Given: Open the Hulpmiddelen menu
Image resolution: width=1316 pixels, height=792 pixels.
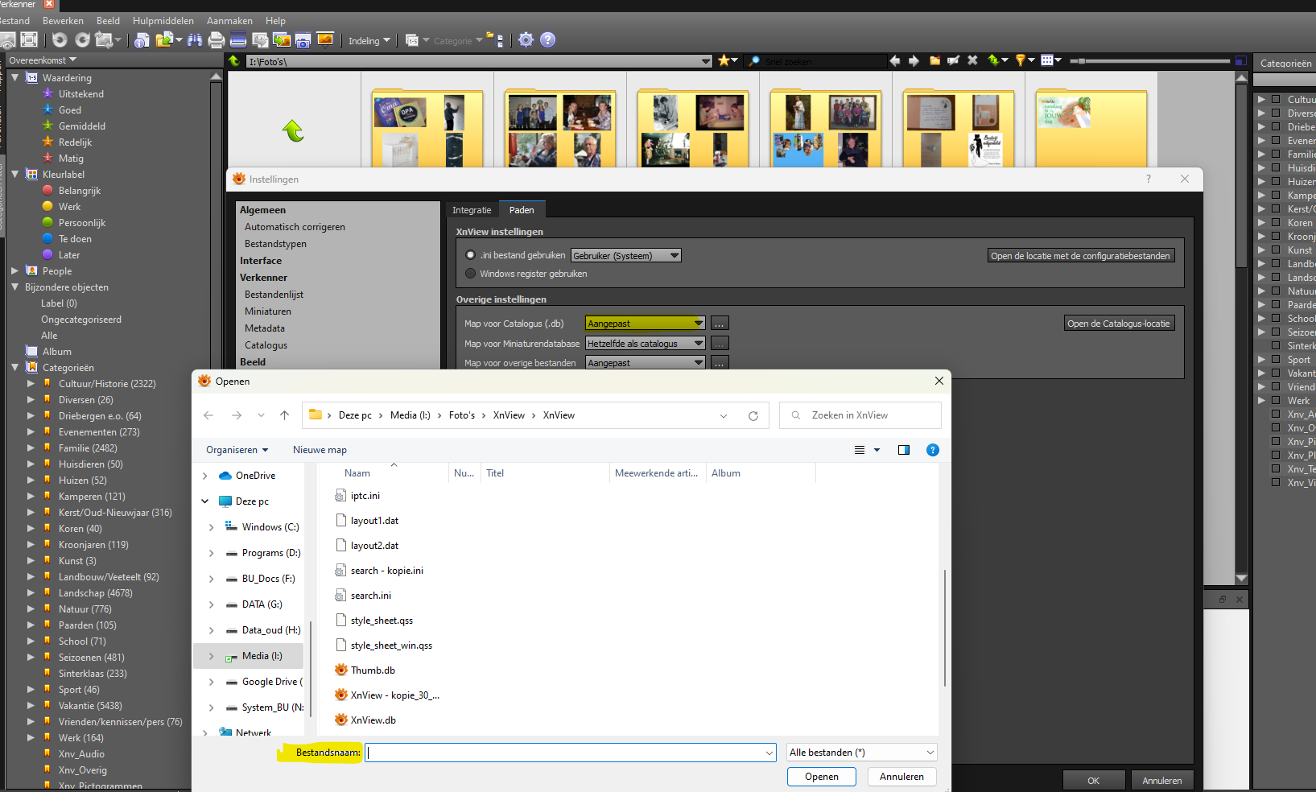Looking at the screenshot, I should [163, 21].
